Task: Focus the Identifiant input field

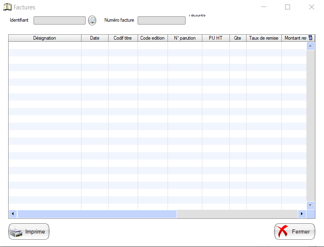Action: tap(59, 20)
